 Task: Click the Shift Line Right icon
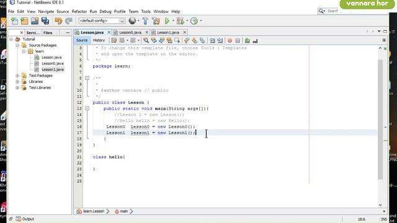coord(220,40)
